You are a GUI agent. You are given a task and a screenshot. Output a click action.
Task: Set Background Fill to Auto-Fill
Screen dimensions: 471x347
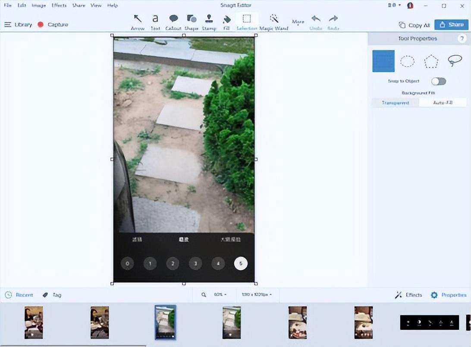(443, 103)
